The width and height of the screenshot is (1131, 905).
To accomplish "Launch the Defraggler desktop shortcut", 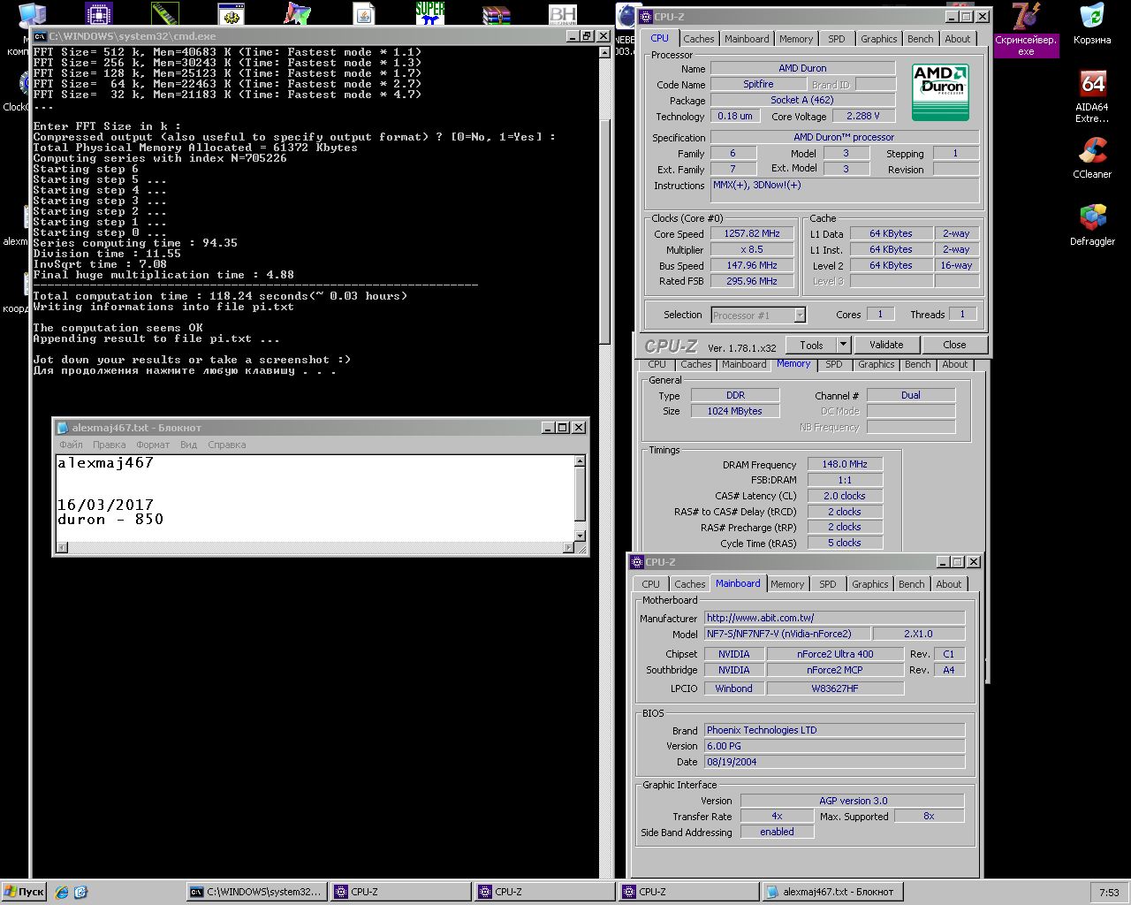I will [x=1092, y=224].
